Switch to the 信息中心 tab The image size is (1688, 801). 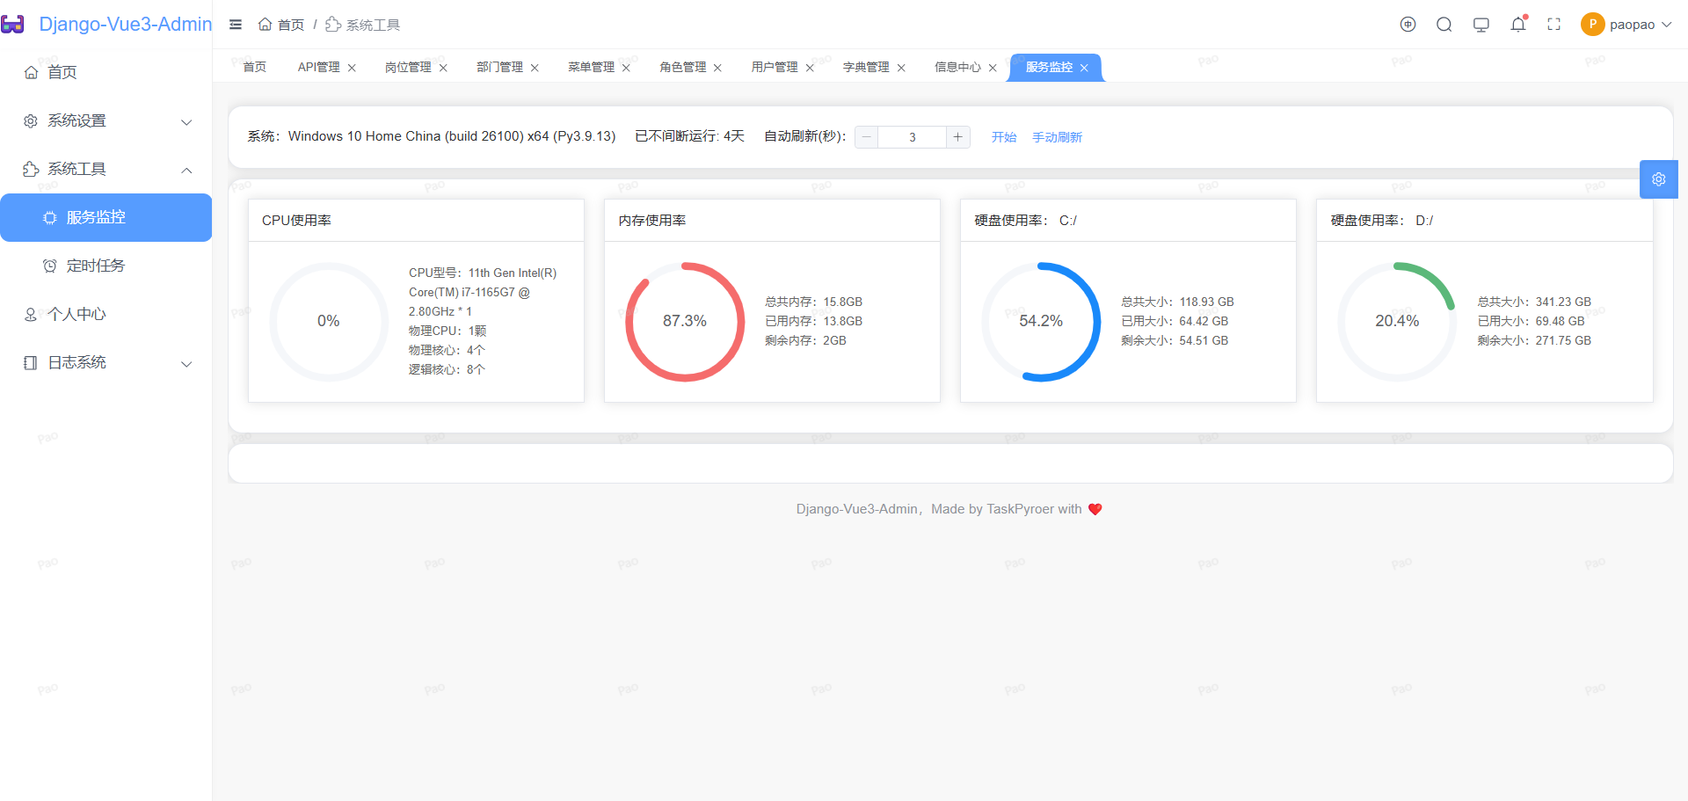pyautogui.click(x=957, y=68)
